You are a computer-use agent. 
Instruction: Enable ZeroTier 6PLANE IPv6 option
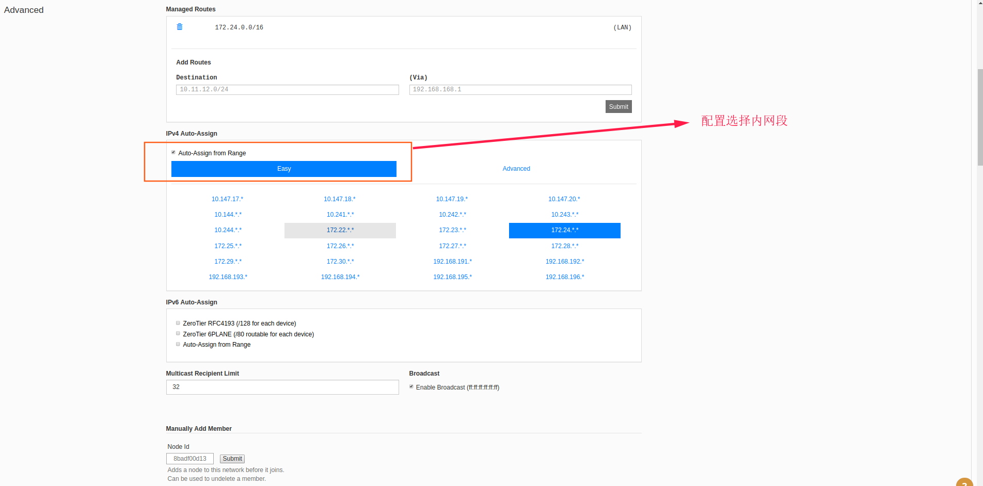coord(178,334)
